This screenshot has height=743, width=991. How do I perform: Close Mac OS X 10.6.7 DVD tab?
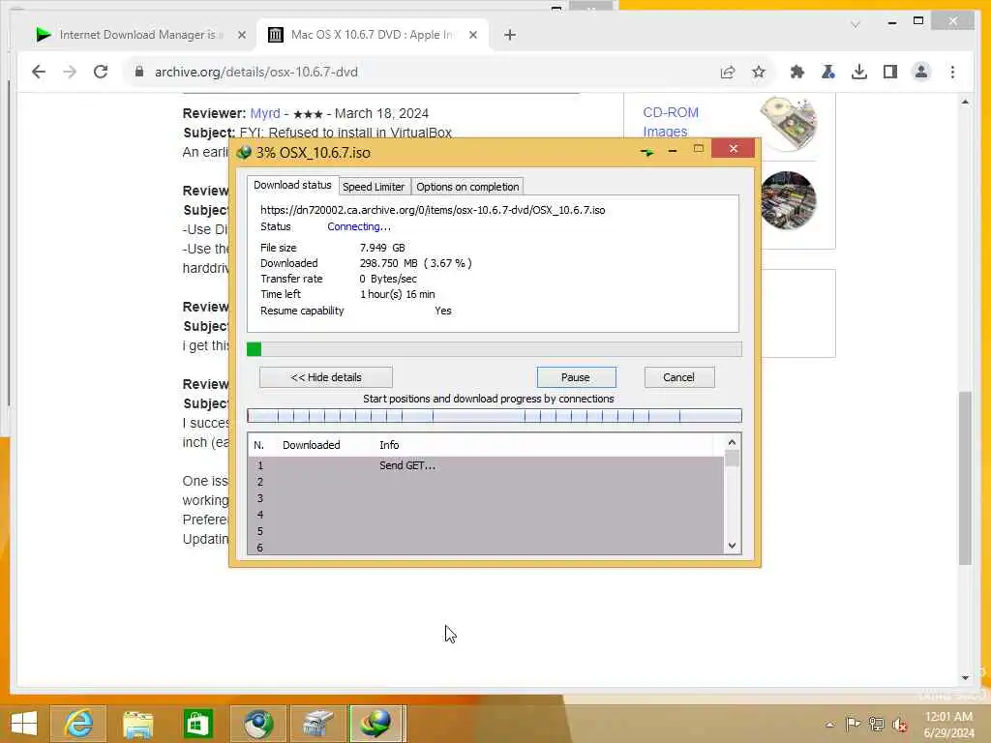472,36
